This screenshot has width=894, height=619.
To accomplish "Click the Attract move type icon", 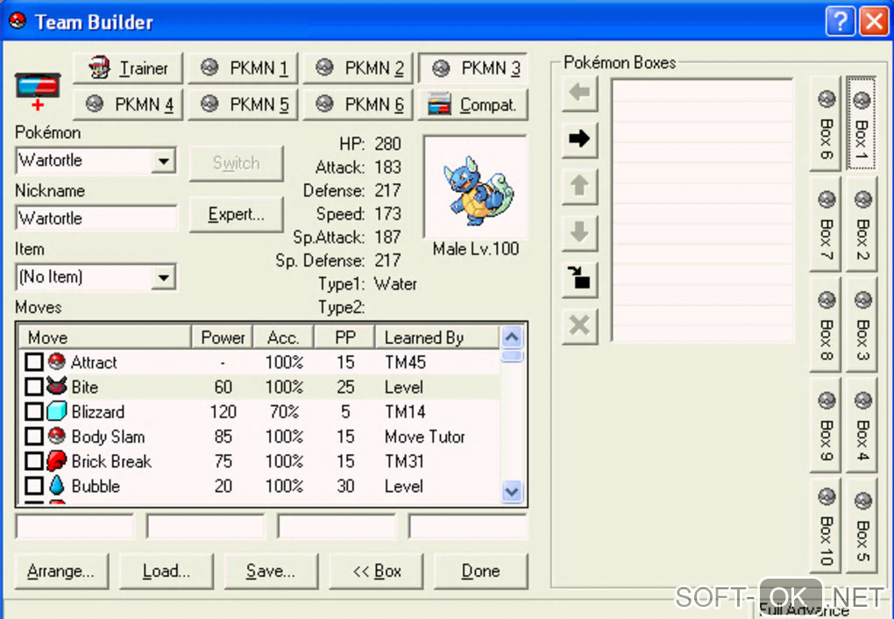I will [x=57, y=362].
